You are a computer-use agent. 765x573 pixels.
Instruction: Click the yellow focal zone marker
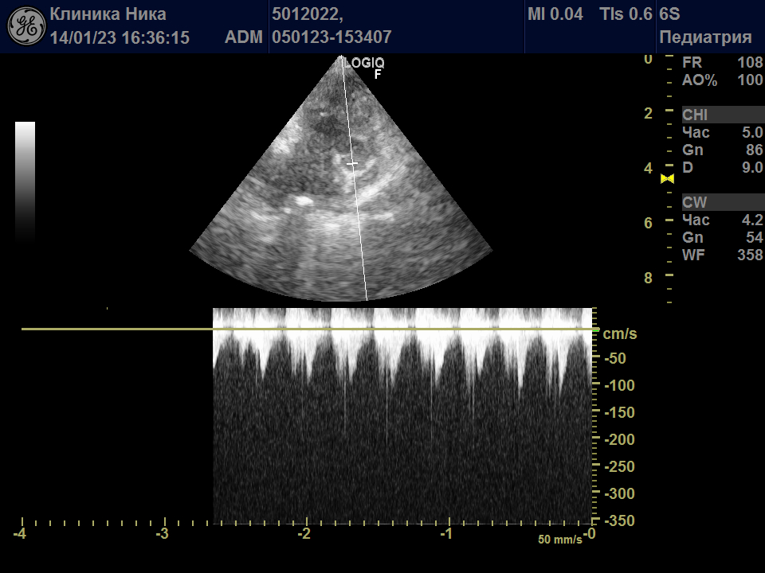(667, 179)
